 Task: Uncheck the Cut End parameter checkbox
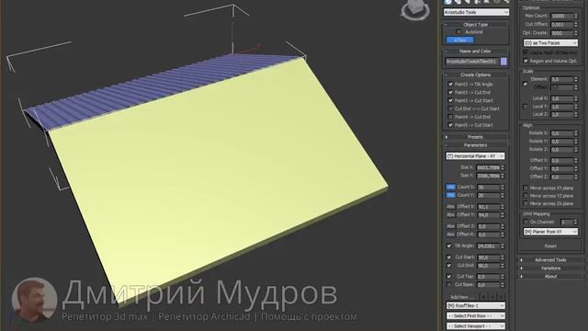[449, 266]
